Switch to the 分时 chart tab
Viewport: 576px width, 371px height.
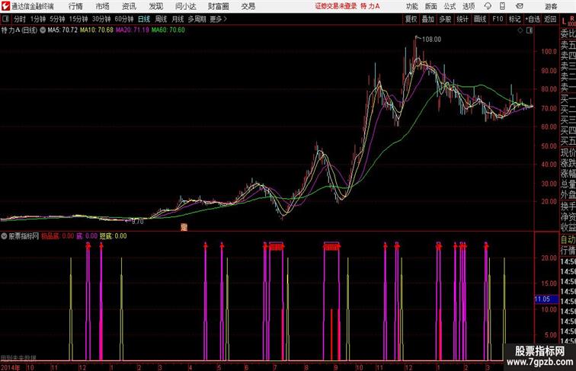(x=20, y=19)
